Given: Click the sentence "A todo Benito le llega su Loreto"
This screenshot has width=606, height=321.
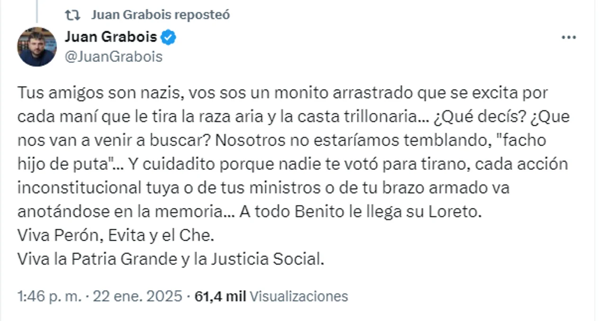Looking at the screenshot, I should pos(360,211).
